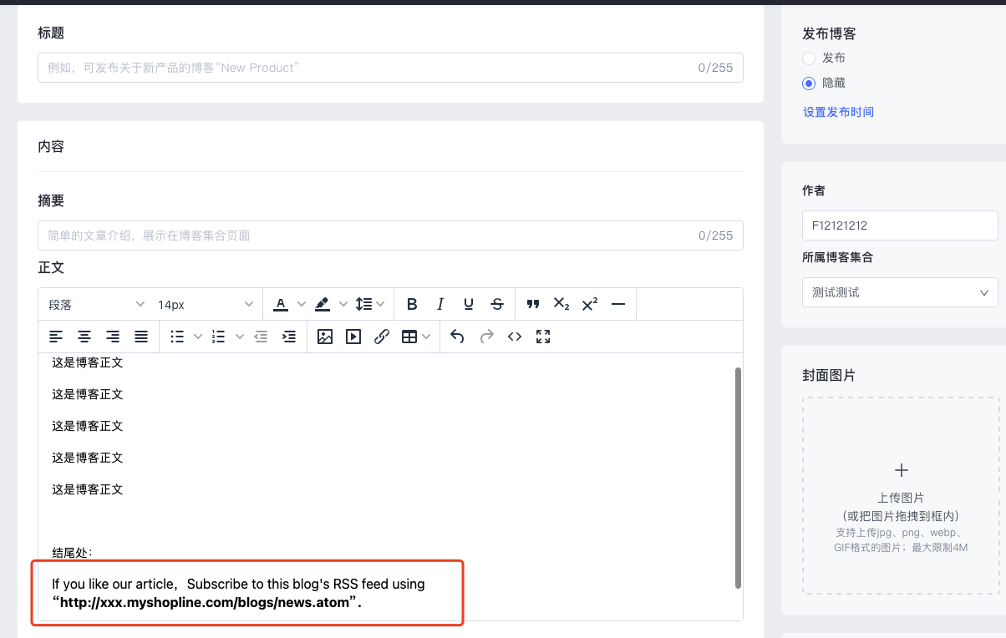The width and height of the screenshot is (1006, 638).
Task: Expand the highlight color dropdown arrow
Action: 343,305
